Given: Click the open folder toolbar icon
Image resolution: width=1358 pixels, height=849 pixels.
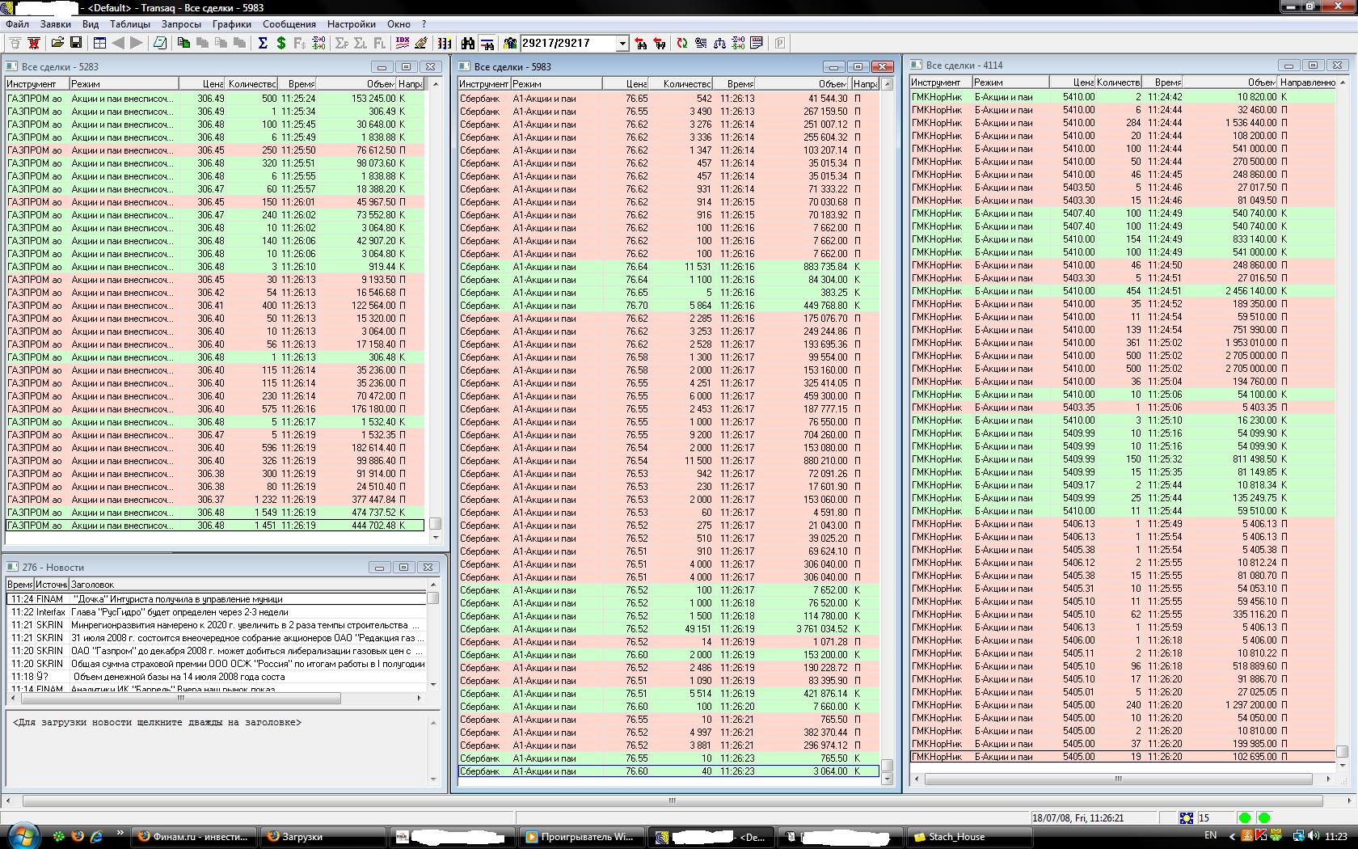Looking at the screenshot, I should pyautogui.click(x=57, y=43).
